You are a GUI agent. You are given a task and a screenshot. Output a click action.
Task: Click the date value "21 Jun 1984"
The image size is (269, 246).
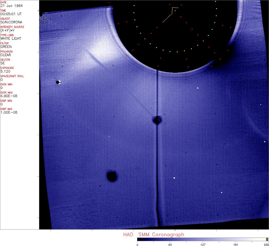tap(9, 6)
